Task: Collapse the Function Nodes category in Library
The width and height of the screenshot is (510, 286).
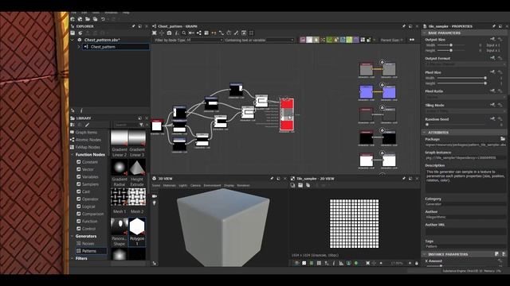Action: [73, 155]
